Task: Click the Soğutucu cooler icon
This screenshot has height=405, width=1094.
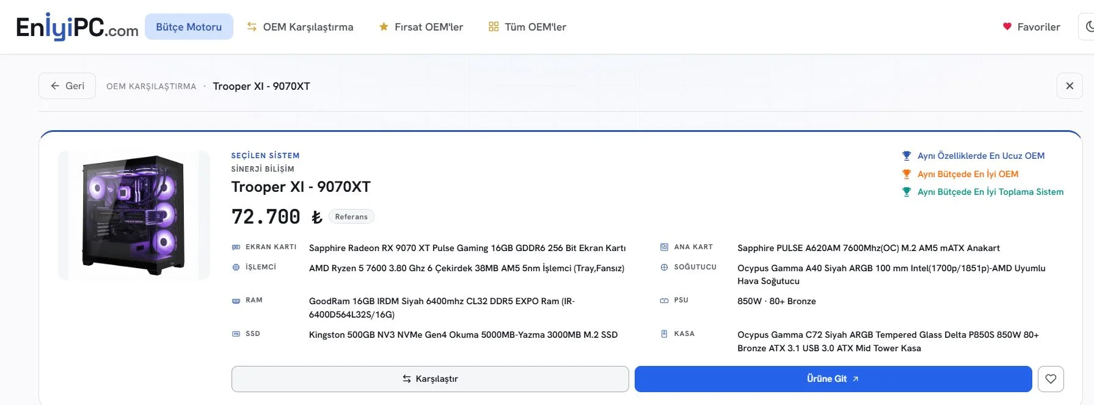Action: click(x=664, y=267)
